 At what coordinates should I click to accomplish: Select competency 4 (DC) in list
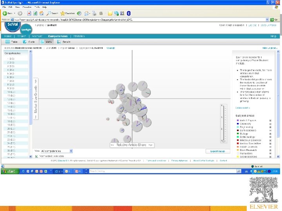pos(16,70)
